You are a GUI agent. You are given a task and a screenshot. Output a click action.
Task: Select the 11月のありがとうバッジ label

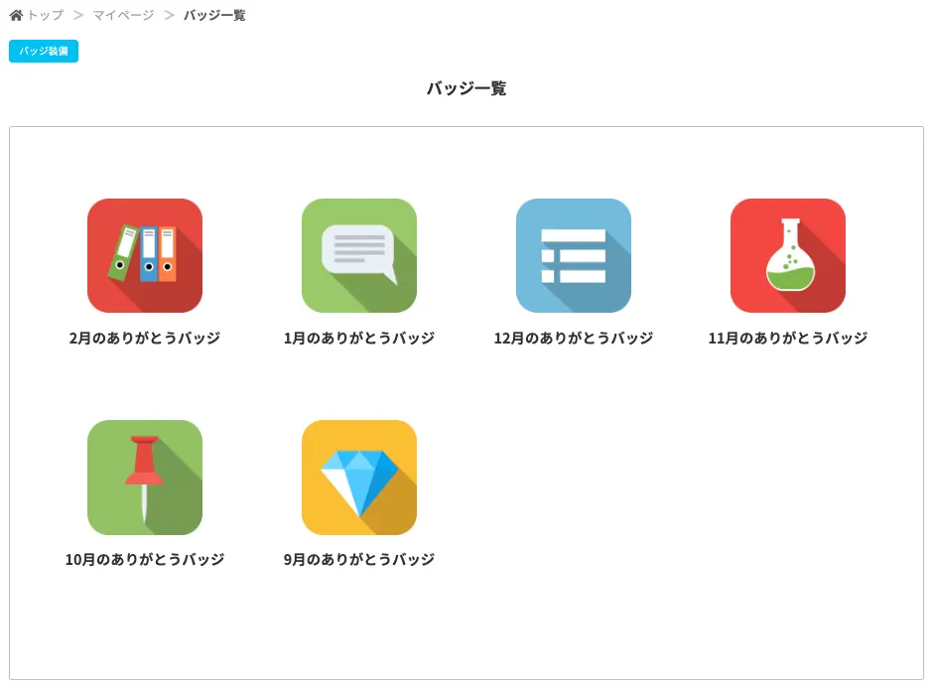click(x=788, y=338)
